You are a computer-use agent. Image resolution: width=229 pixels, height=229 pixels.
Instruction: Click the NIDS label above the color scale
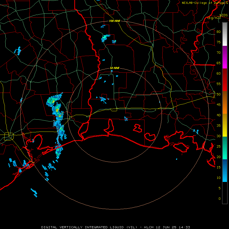[x=223, y=15]
